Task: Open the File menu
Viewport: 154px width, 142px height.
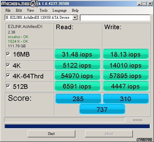Action: (x=8, y=10)
